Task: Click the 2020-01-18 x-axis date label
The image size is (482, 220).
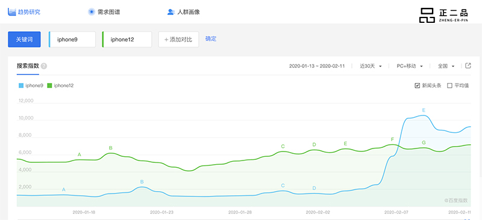Action: (84, 212)
